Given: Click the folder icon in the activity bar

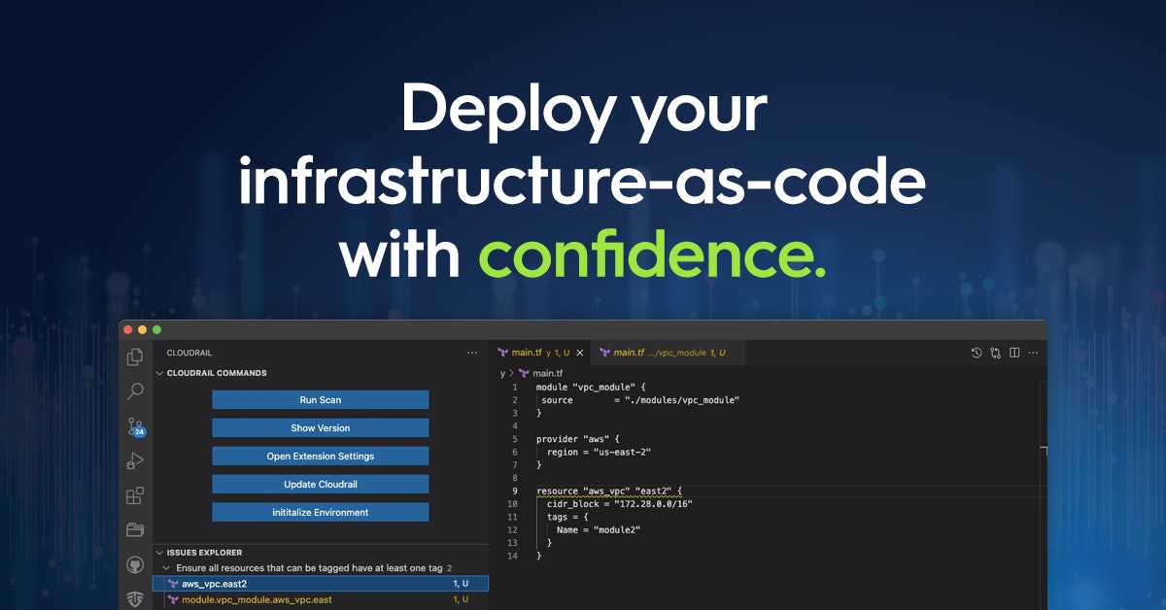Looking at the screenshot, I should click(x=136, y=526).
